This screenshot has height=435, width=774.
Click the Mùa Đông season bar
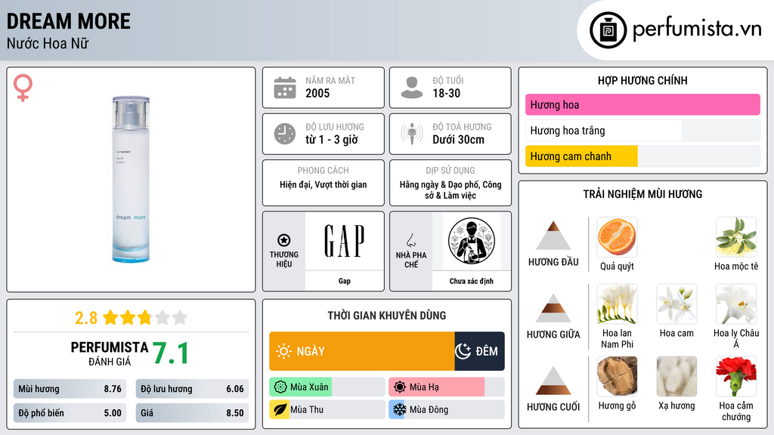[x=446, y=409]
